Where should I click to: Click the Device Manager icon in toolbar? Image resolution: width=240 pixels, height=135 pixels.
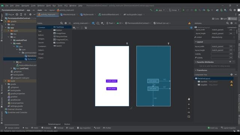(x=221, y=10)
